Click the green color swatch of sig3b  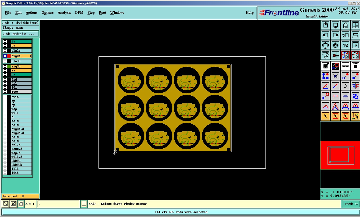click(9, 66)
